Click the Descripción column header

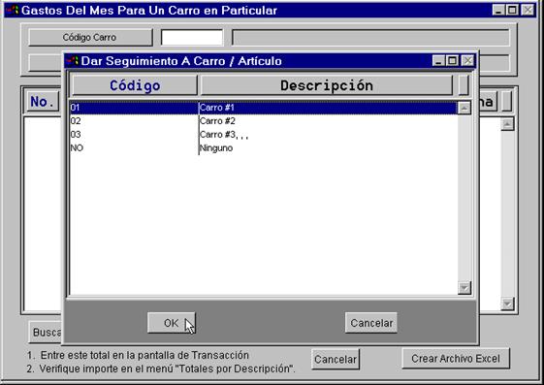point(327,85)
